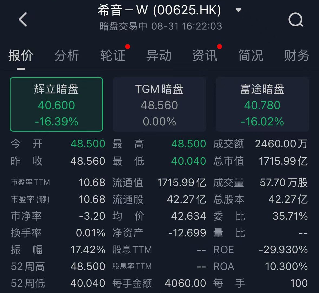Select the 富途暗盘 quote card
Screen dimensions: 319x293
(262, 104)
